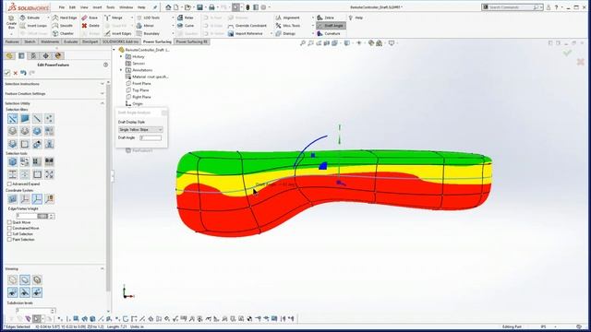
Task: Apply Hard Edge to the selection
Action: (x=65, y=18)
